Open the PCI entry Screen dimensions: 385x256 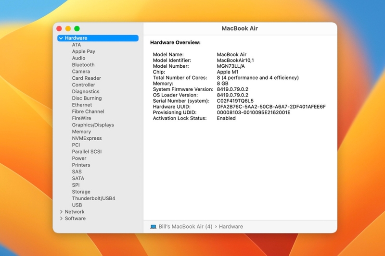point(76,145)
